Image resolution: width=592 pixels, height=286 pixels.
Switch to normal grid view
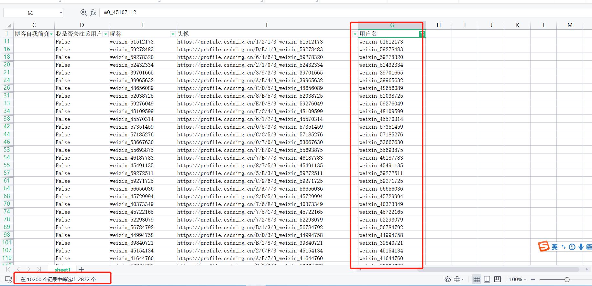click(x=477, y=279)
